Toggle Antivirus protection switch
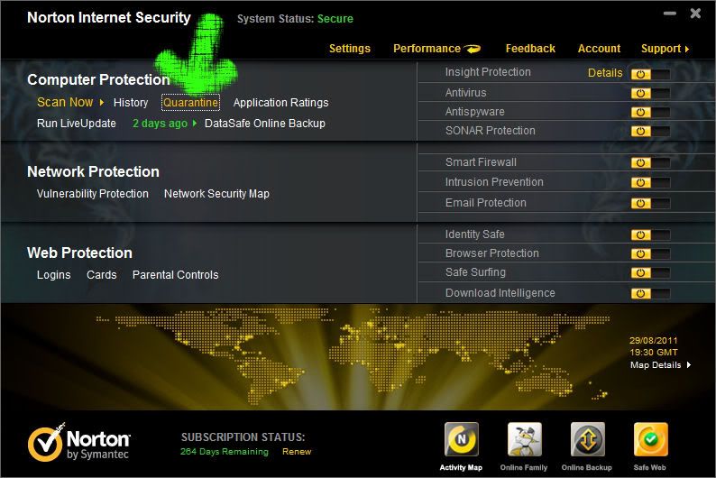 click(x=650, y=93)
